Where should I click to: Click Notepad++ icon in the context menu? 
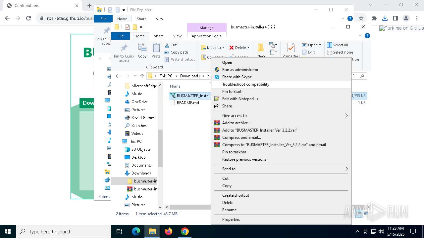(217, 99)
